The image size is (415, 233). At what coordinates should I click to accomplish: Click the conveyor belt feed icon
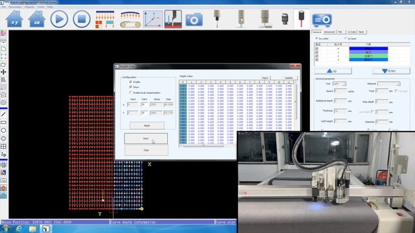click(x=130, y=19)
